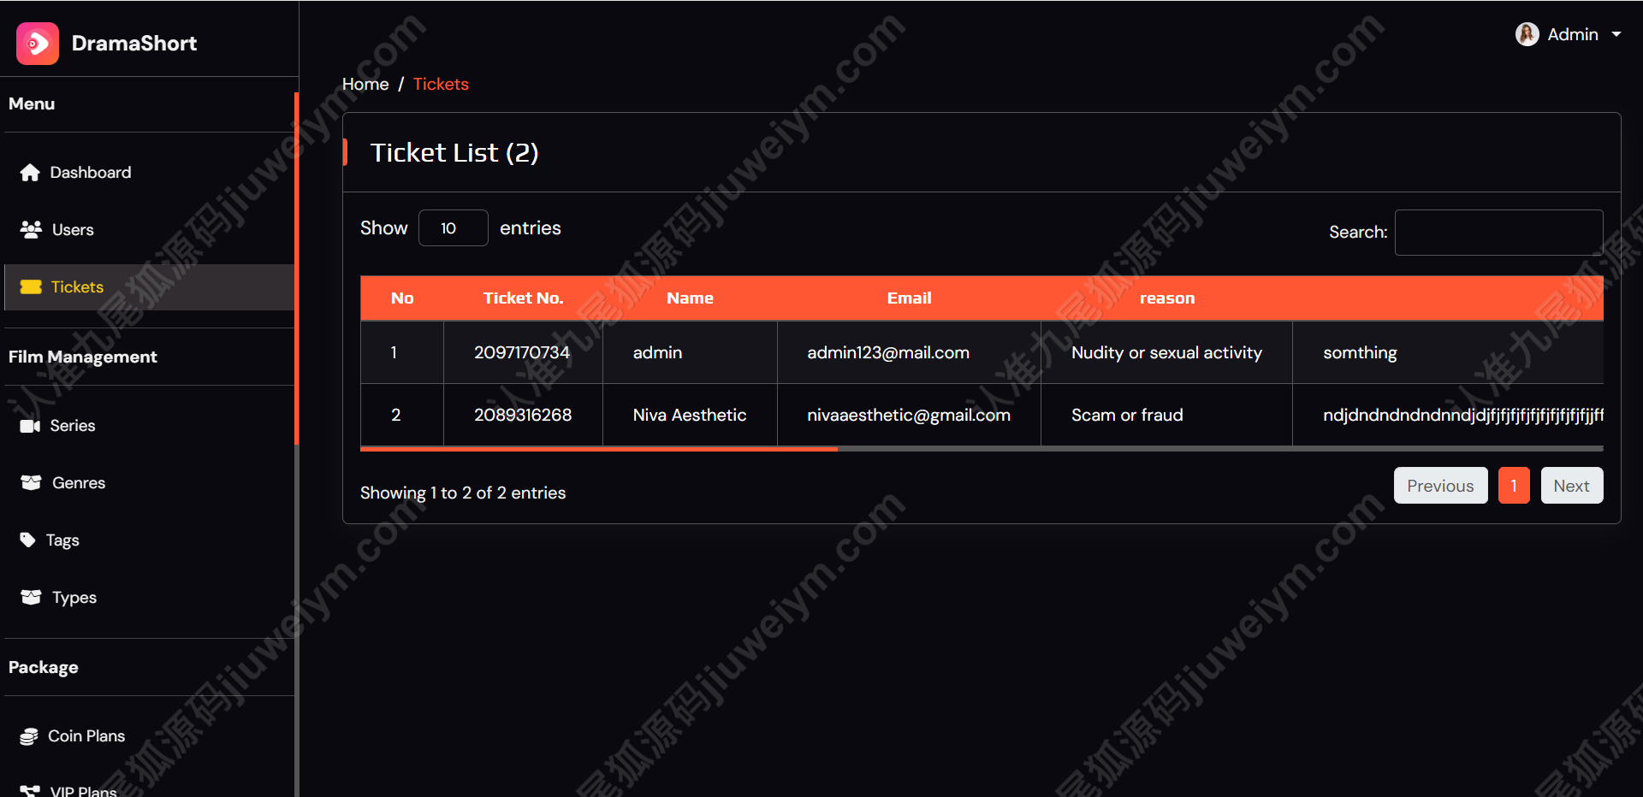This screenshot has width=1643, height=797.
Task: Click the Next pagination button
Action: tap(1572, 486)
